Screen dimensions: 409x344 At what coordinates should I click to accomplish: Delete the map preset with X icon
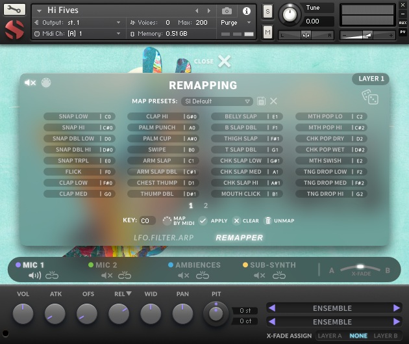pos(273,101)
